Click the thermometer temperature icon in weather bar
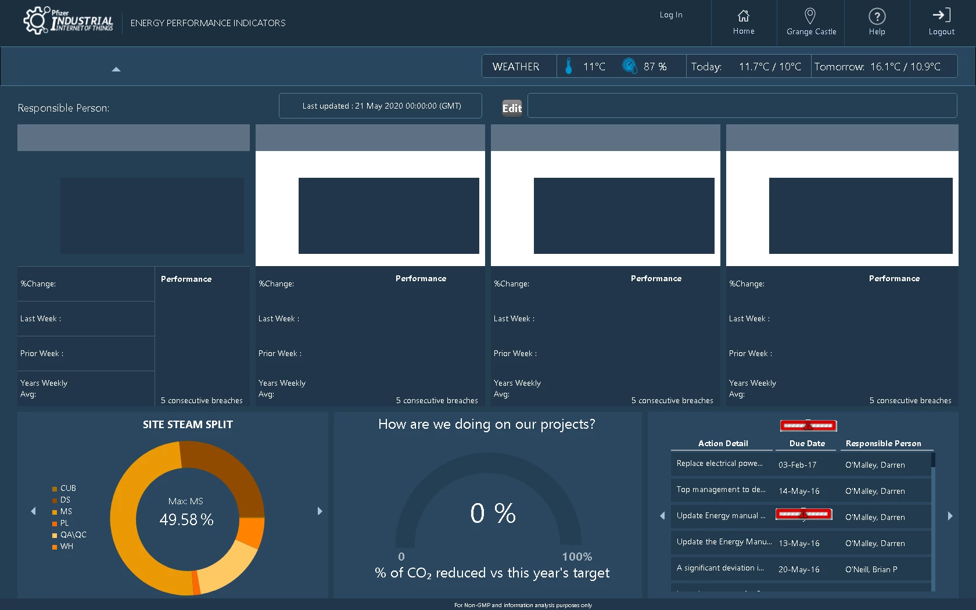The image size is (976, 610). tap(569, 66)
